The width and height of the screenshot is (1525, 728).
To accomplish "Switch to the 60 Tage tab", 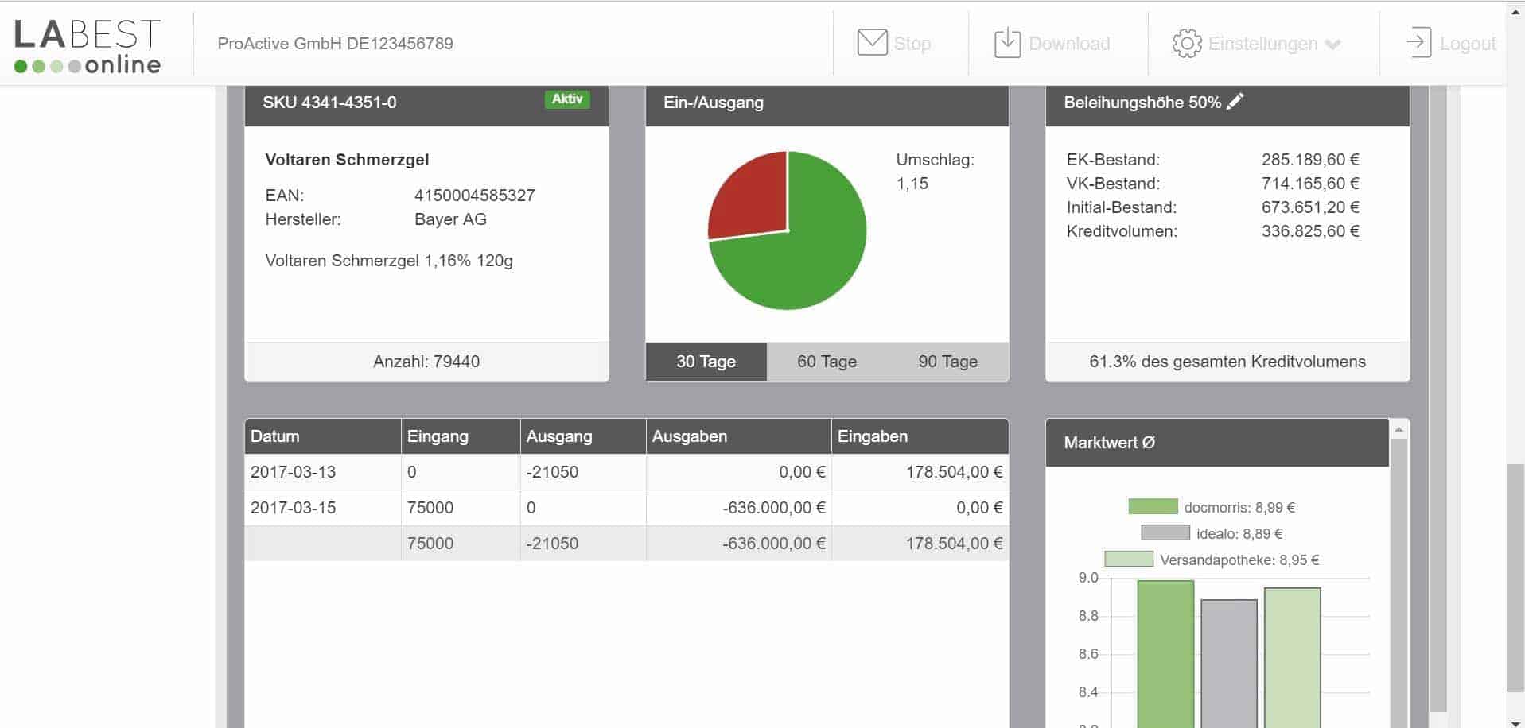I will [x=827, y=362].
